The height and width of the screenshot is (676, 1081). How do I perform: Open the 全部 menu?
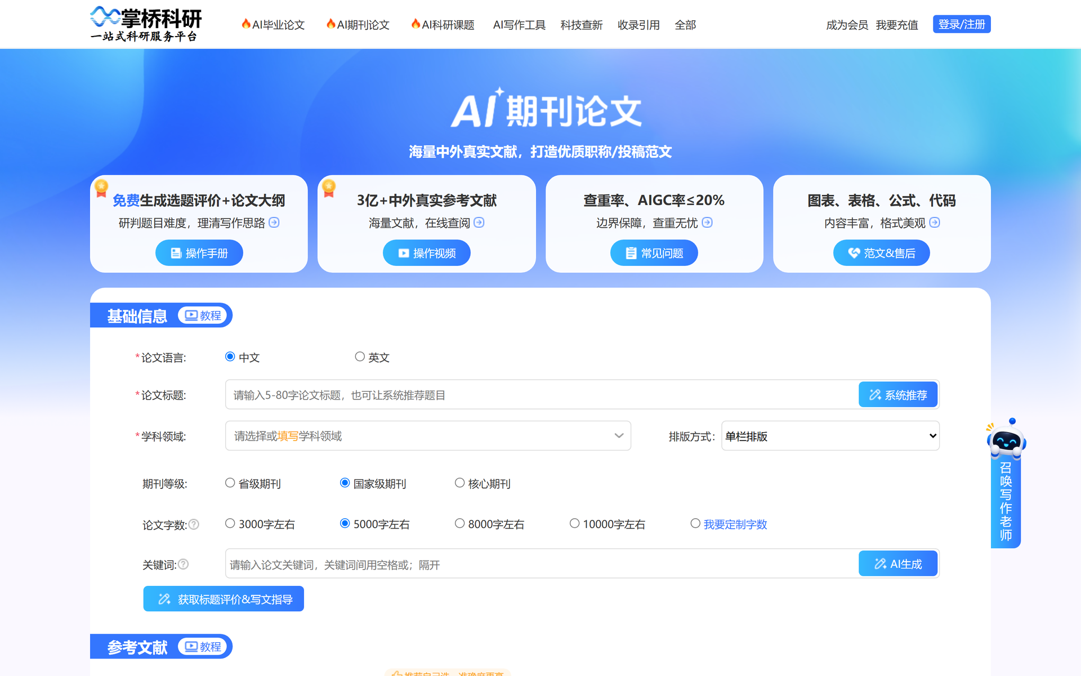click(685, 25)
